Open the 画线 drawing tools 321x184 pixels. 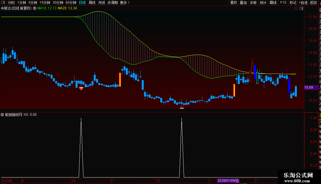pos(273,3)
